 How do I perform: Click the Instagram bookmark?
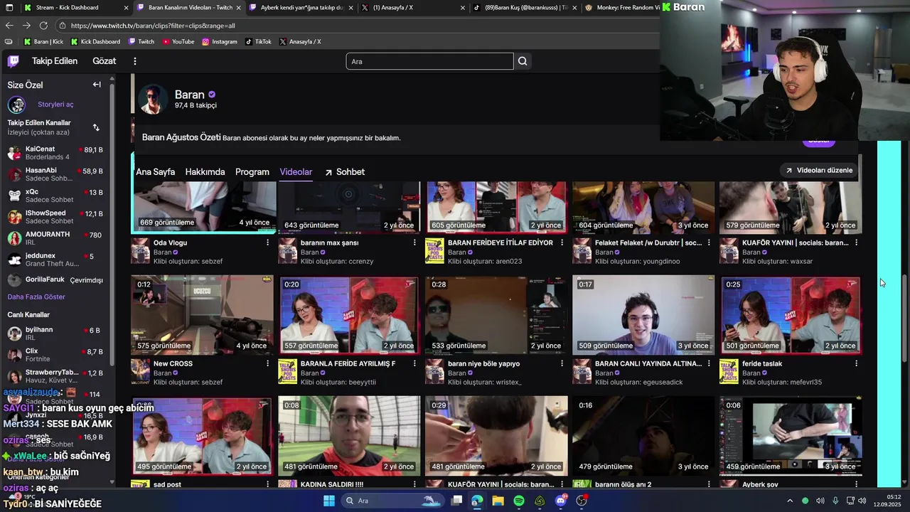(x=219, y=42)
